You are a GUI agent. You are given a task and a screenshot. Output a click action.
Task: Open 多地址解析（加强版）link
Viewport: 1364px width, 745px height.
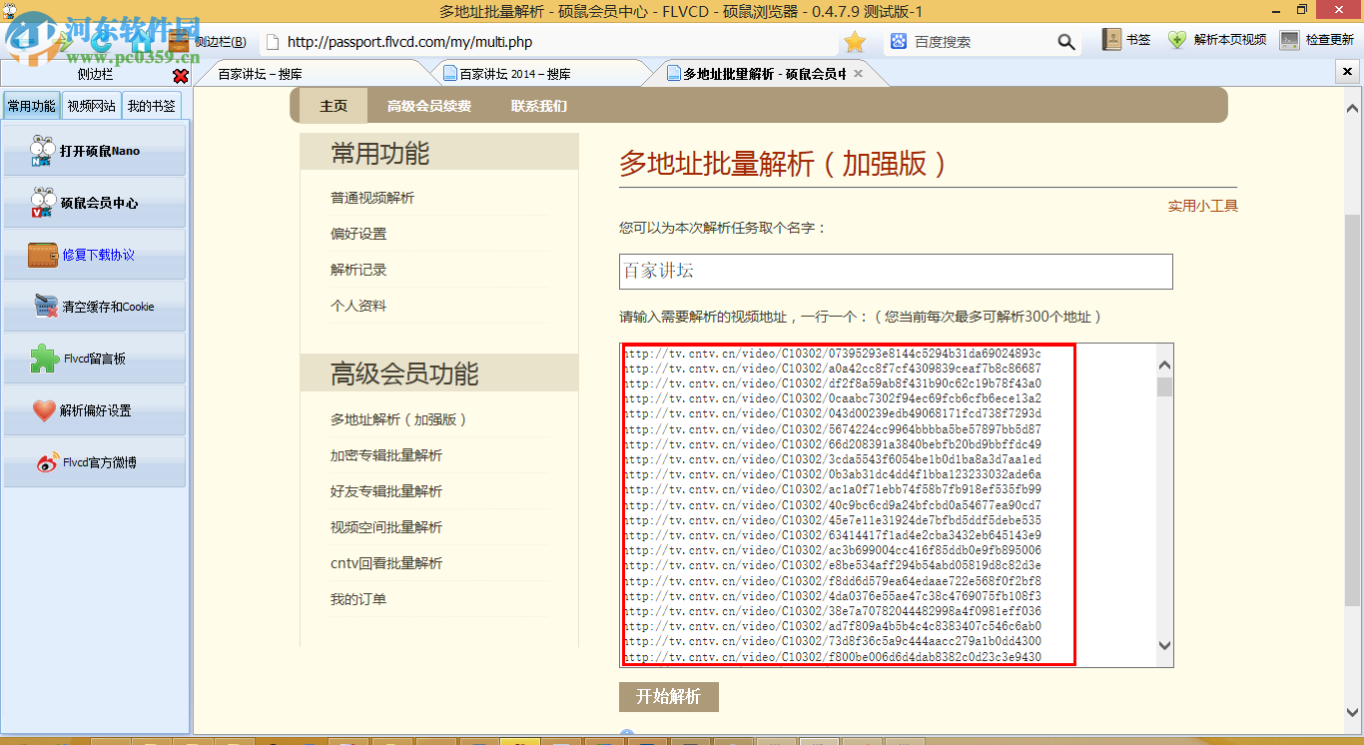(x=400, y=419)
